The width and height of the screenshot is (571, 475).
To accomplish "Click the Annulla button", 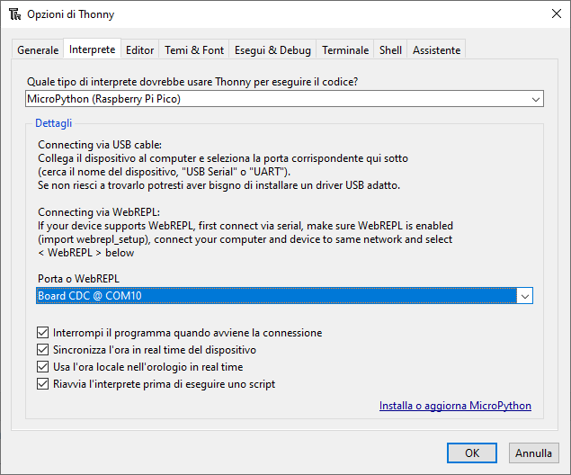I will point(533,453).
